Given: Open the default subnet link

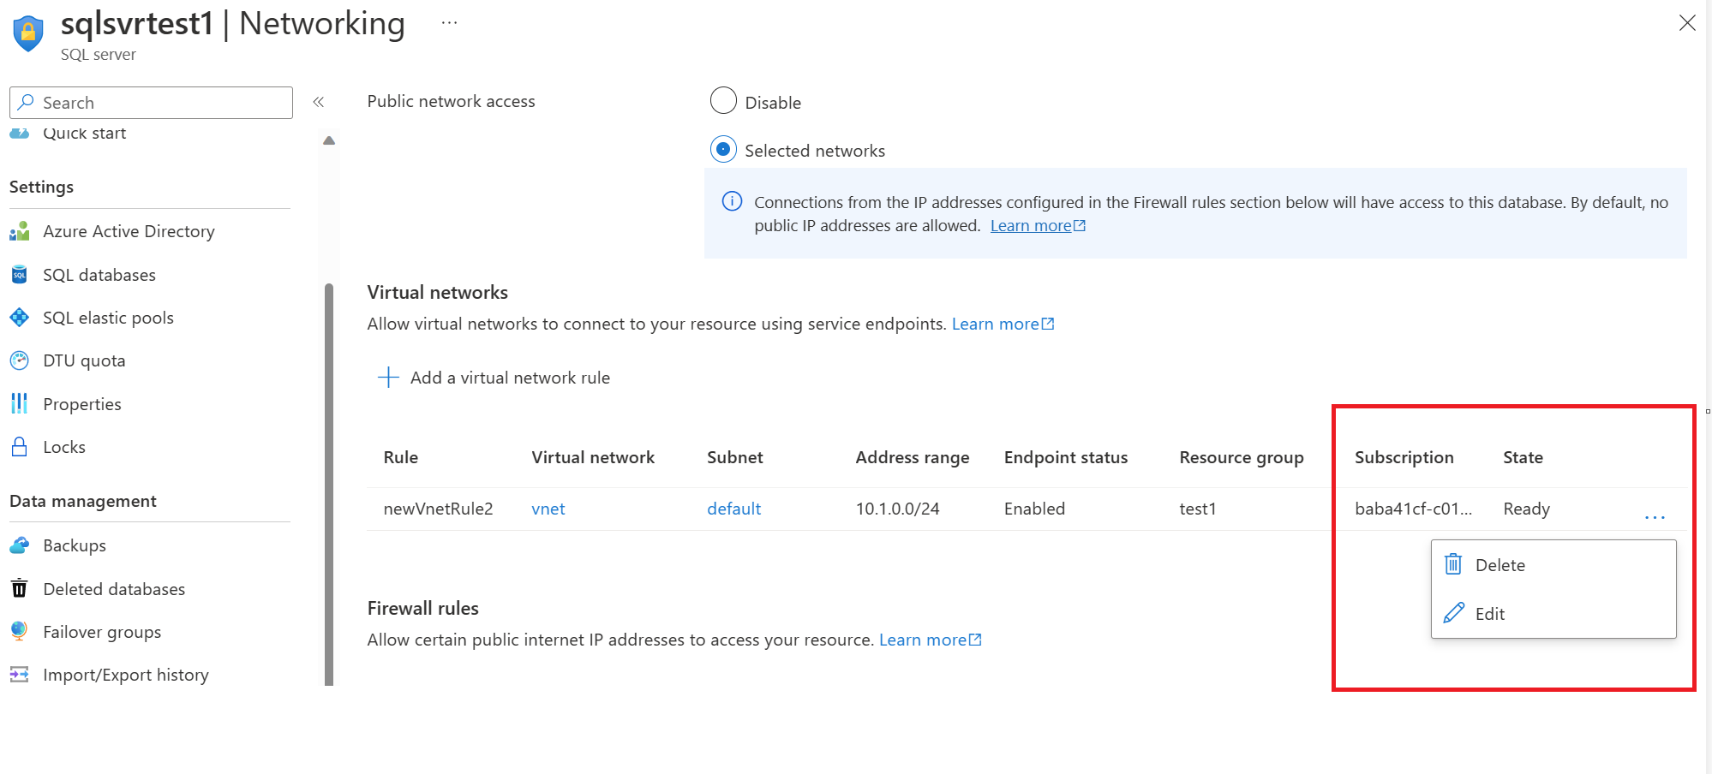Looking at the screenshot, I should coord(733,509).
